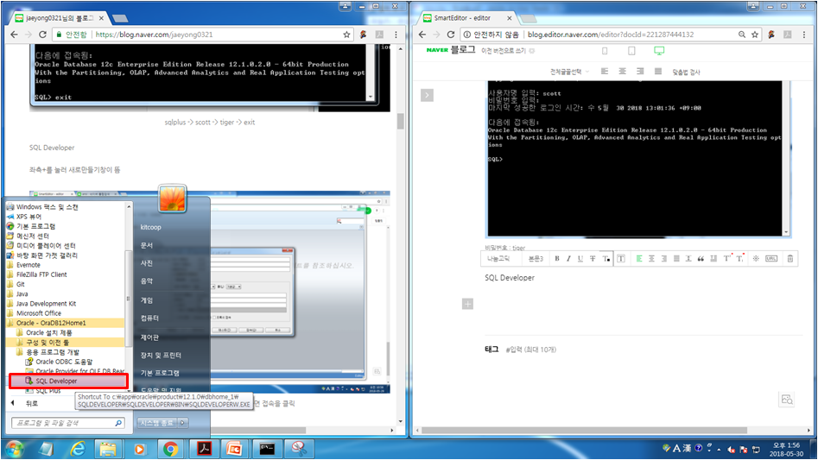Click the SmartEditor - editor browser tab
818x460 pixels.
(x=468, y=18)
